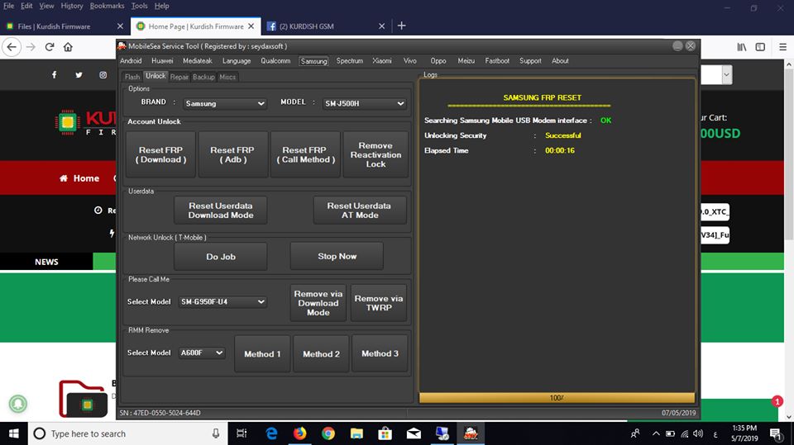Open Microsoft Store from taskbar
The image size is (794, 445).
385,433
